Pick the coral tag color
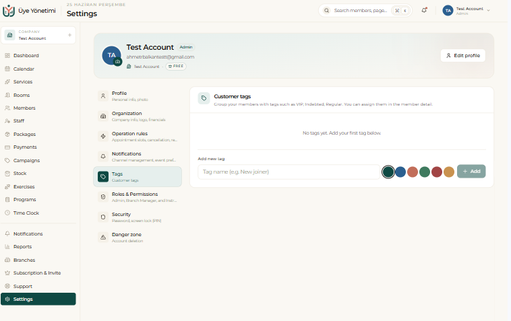 click(413, 172)
